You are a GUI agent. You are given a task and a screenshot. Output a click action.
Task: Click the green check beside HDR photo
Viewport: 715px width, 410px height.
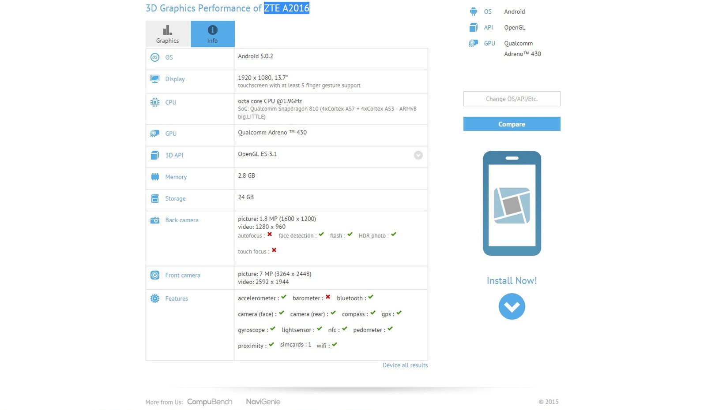(x=394, y=234)
